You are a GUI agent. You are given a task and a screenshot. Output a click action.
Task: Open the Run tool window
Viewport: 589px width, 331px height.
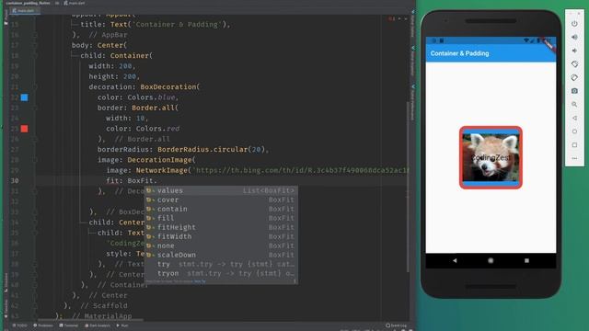[x=122, y=325]
